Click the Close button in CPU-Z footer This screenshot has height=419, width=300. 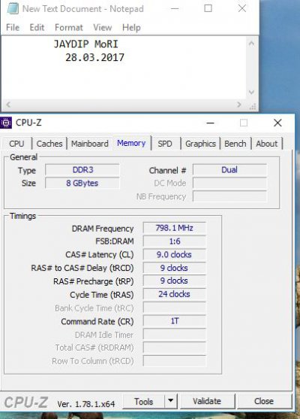(264, 401)
